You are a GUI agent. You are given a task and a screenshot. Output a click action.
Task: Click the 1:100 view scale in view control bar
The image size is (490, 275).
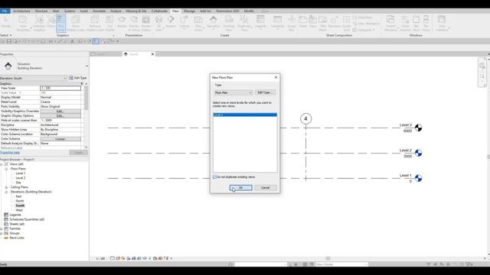[100, 258]
